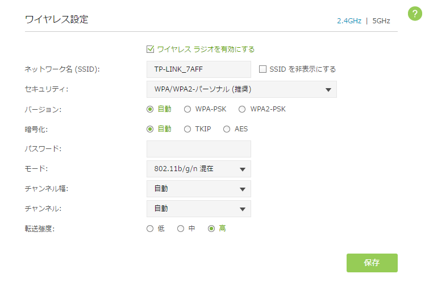425x282 pixels.
Task: Open the セキュリティ WPA/WPA2 dropdown
Action: [241, 89]
